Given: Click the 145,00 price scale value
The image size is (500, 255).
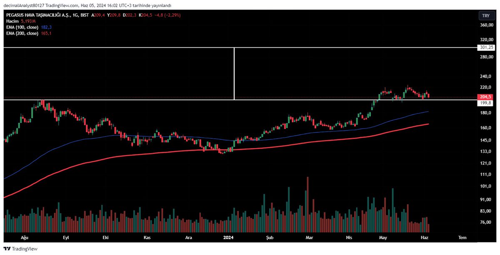Looking at the screenshot, I should (486, 140).
